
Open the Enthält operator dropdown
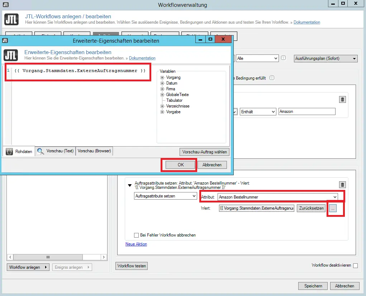click(258, 112)
